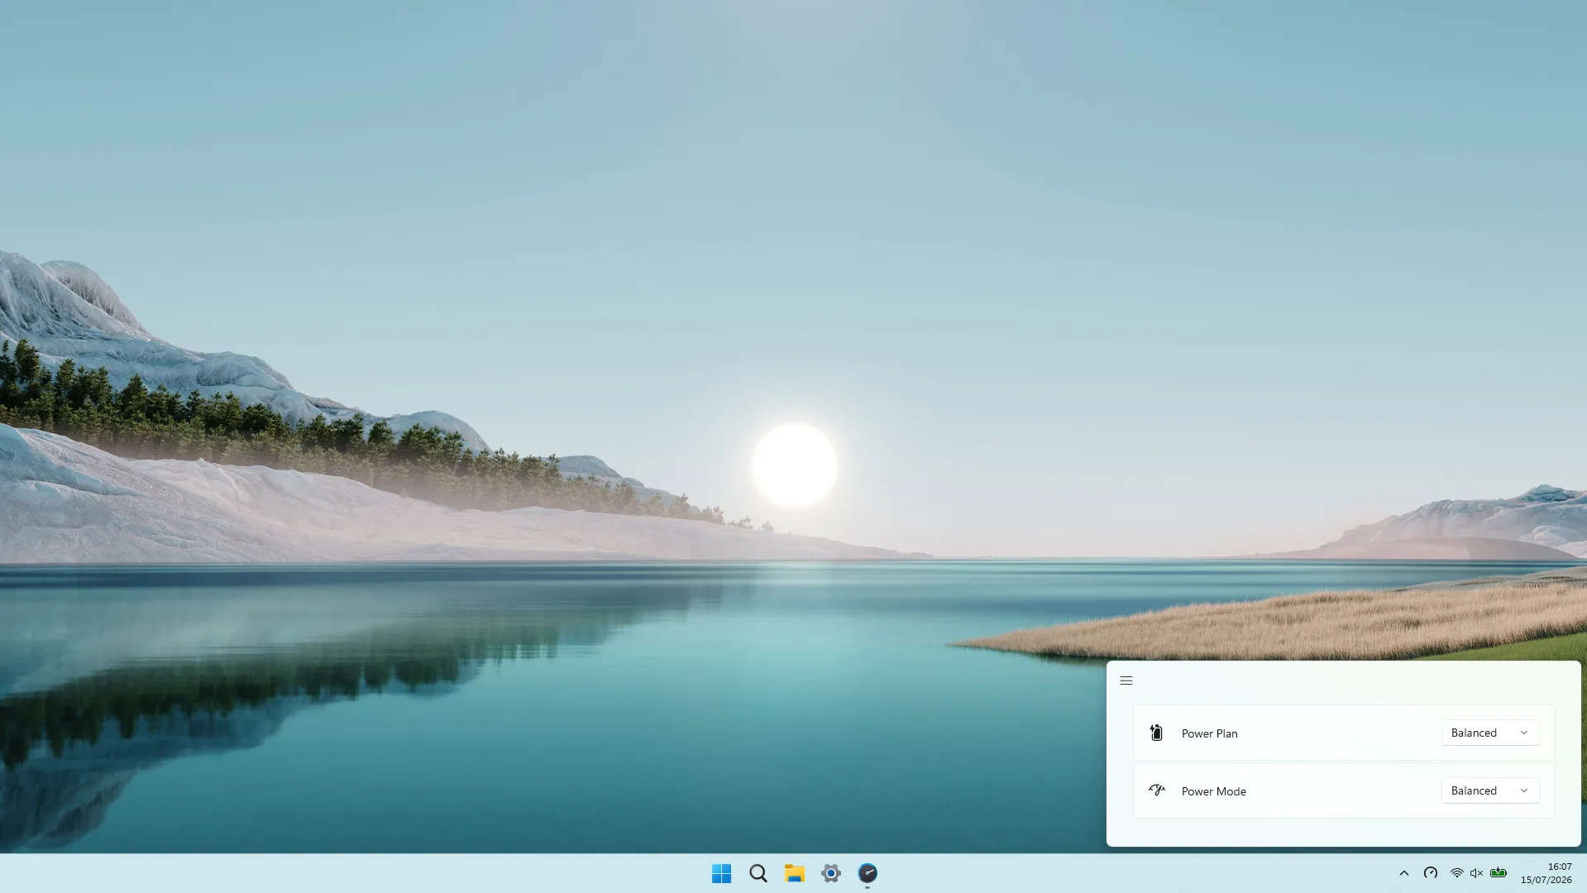Click the running power app taskbar icon
The height and width of the screenshot is (893, 1587).
coord(867,873)
